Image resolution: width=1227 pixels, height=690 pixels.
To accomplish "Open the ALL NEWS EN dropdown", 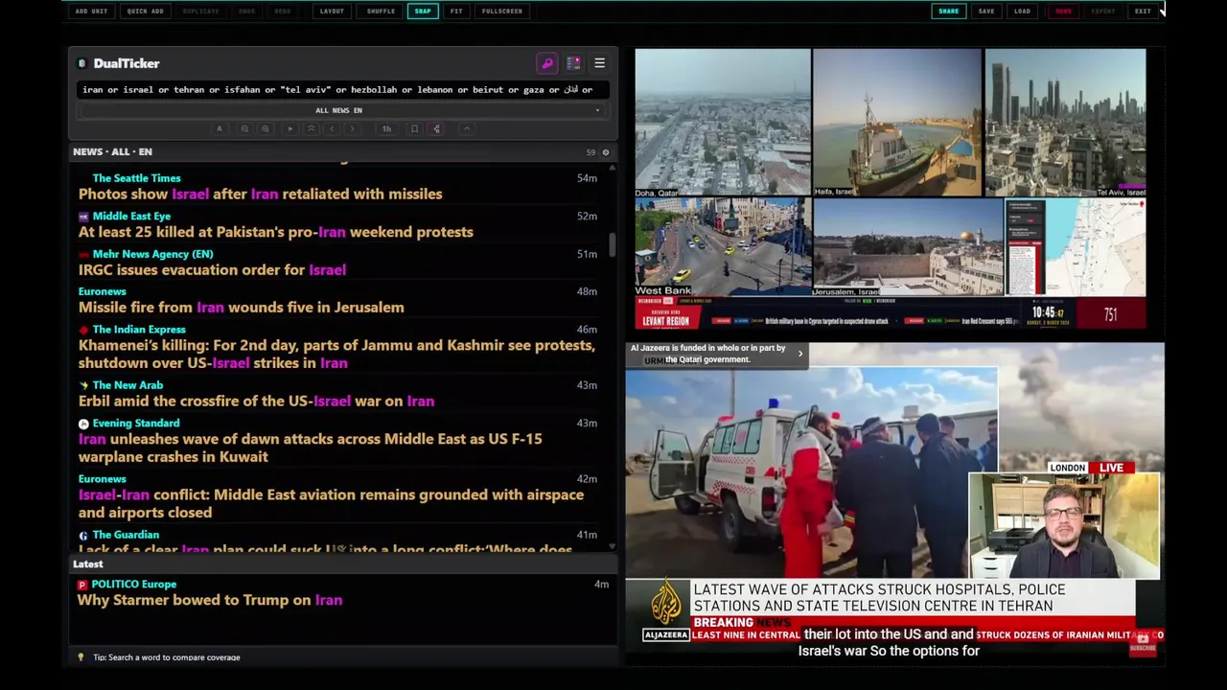I will pyautogui.click(x=339, y=110).
